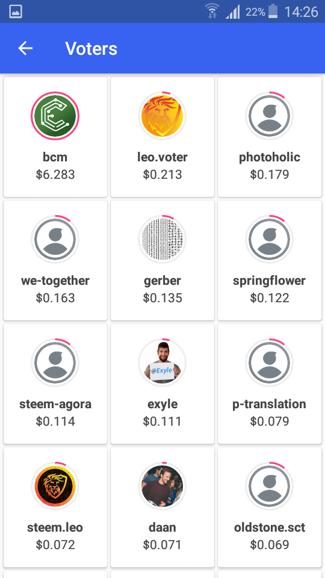Open bcm's green circuit avatar
Screen dimensions: 325x578
click(x=55, y=116)
